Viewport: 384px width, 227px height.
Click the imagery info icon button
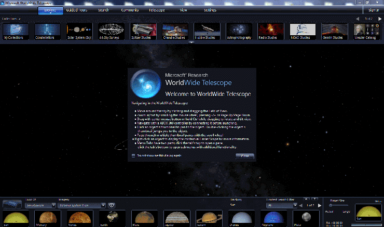coord(112,205)
